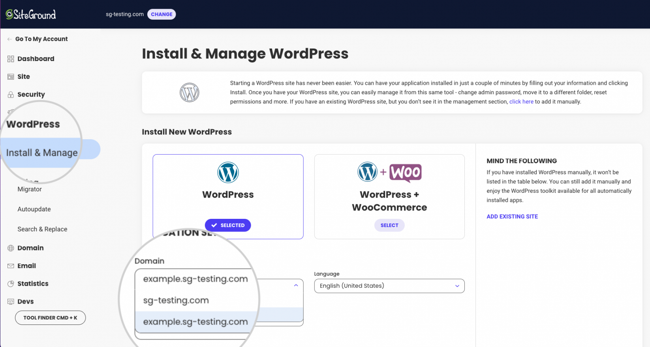
Task: Click the blue WordPress logo on WordPress card
Action: (x=228, y=172)
